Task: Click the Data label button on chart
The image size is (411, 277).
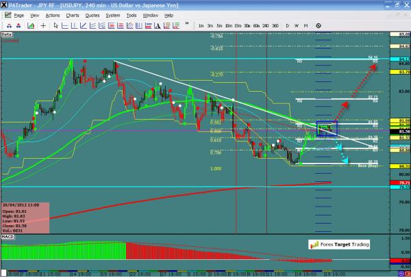Action: pos(7,34)
